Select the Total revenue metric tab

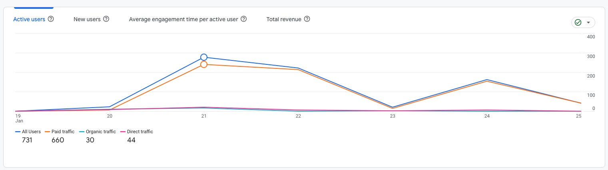coord(284,19)
